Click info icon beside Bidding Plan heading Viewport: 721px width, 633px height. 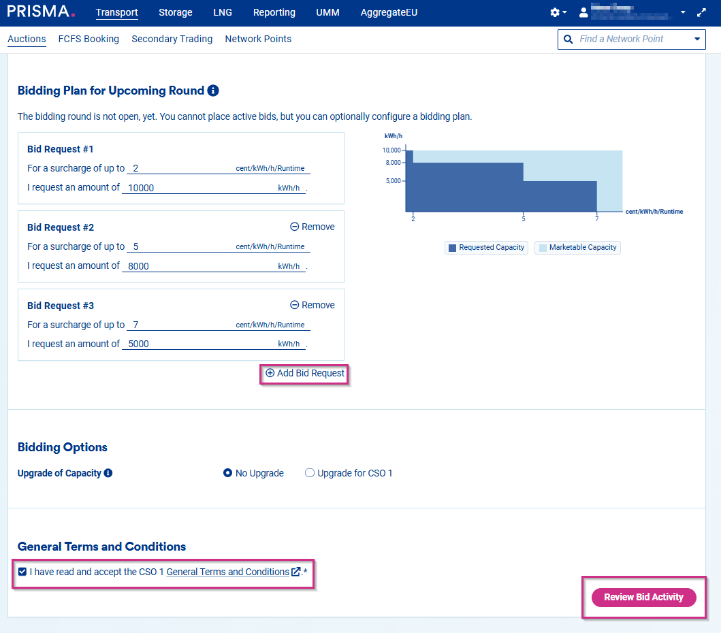pos(213,91)
